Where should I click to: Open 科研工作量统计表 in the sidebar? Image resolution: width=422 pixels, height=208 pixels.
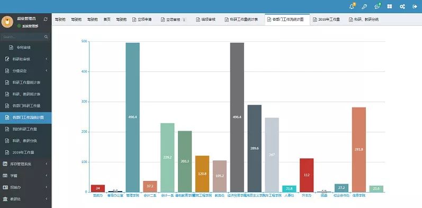26,83
